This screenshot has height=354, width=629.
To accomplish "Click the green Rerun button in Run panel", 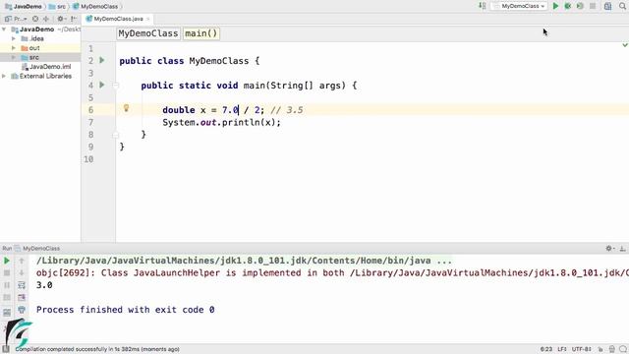I will (7, 261).
